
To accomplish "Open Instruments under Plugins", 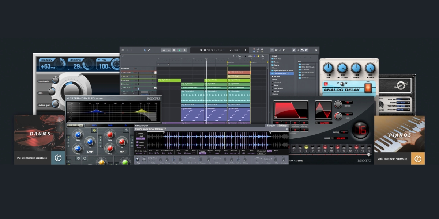I will [277, 82].
